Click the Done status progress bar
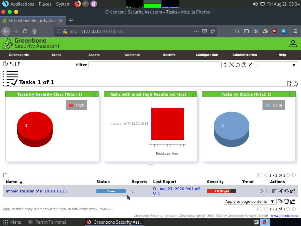 (111, 191)
